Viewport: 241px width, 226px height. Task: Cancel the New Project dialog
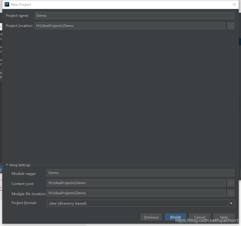pyautogui.click(x=200, y=217)
